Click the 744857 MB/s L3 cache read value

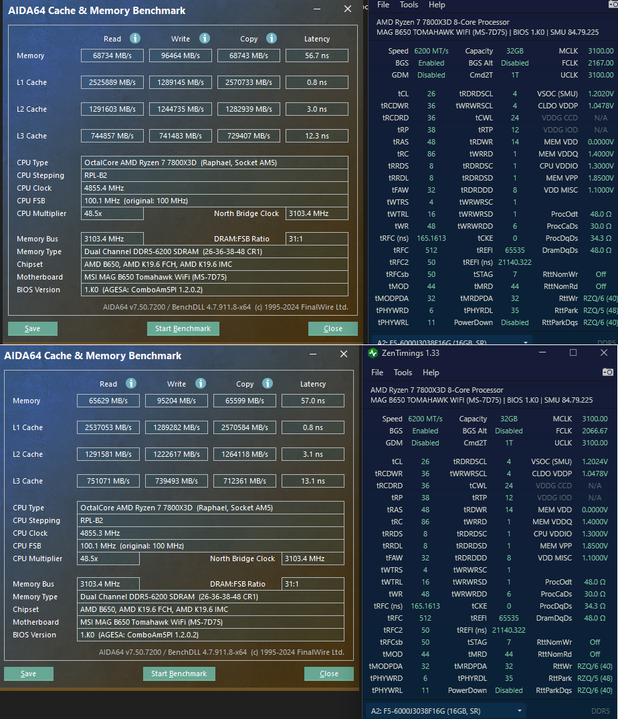(112, 136)
